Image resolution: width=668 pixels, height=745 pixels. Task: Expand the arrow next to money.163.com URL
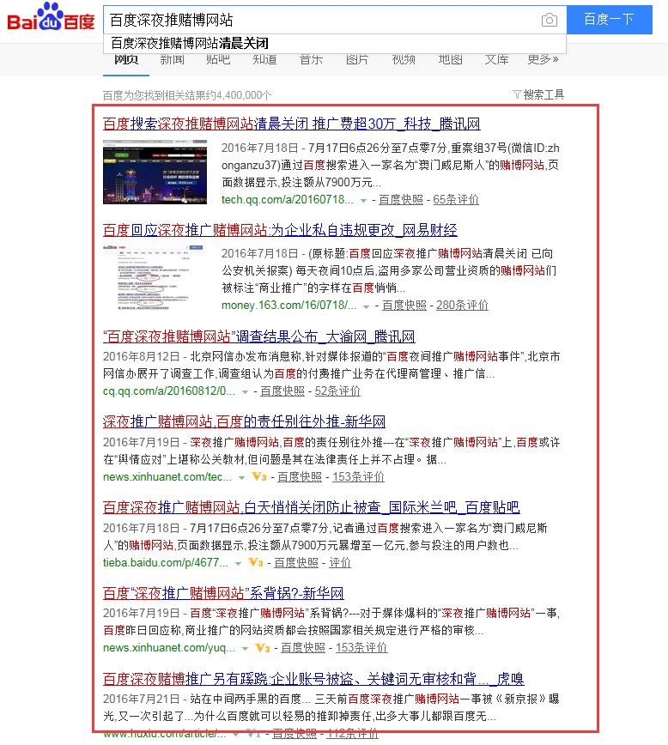tap(367, 306)
